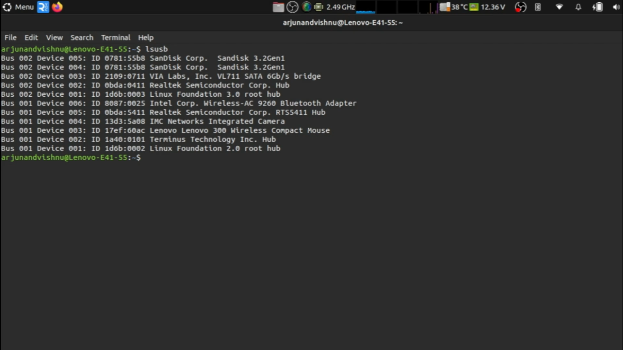Screen dimensions: 623x350
Task: Click the CPU temperature 38°C indicator
Action: click(x=456, y=7)
